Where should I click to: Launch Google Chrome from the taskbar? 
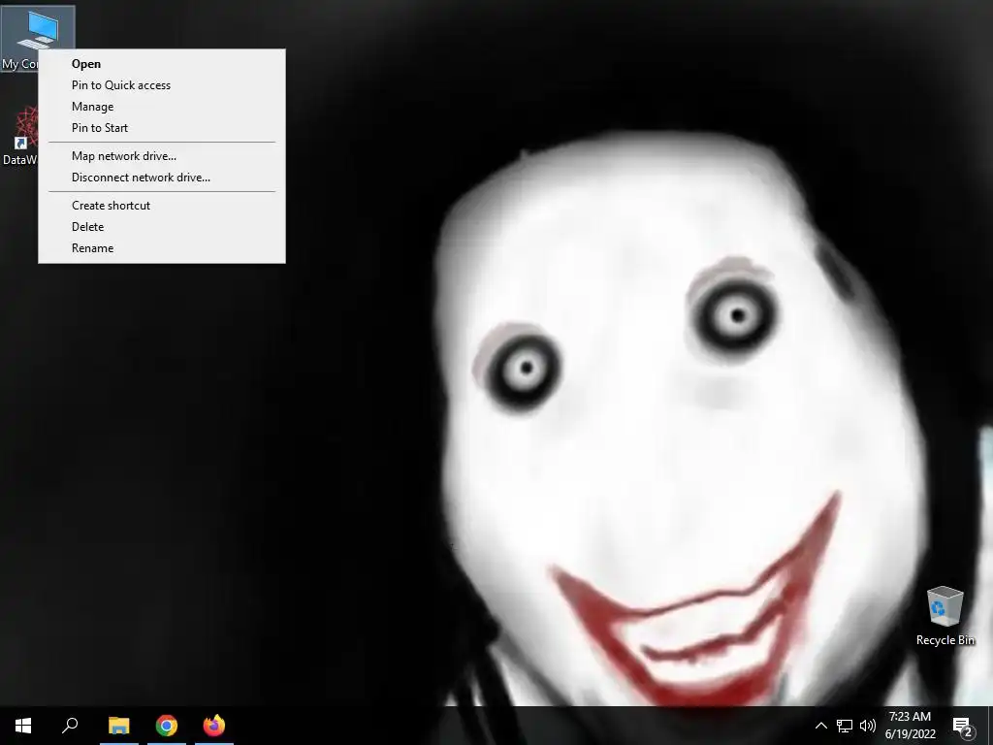click(167, 726)
